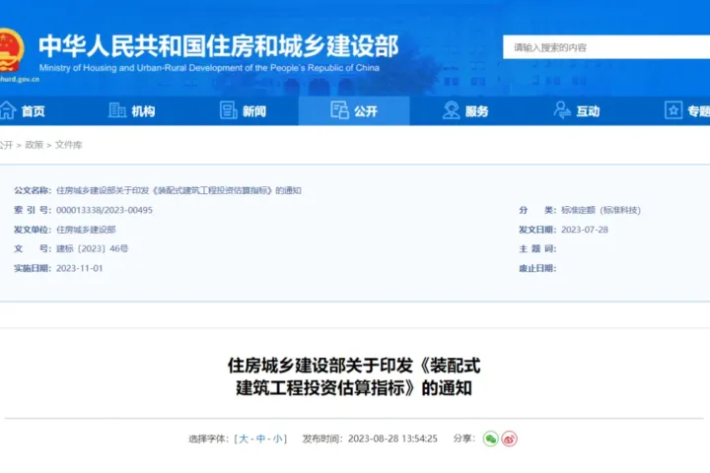Share the notice via WeChat icon
This screenshot has width=710, height=473.
pyautogui.click(x=490, y=439)
